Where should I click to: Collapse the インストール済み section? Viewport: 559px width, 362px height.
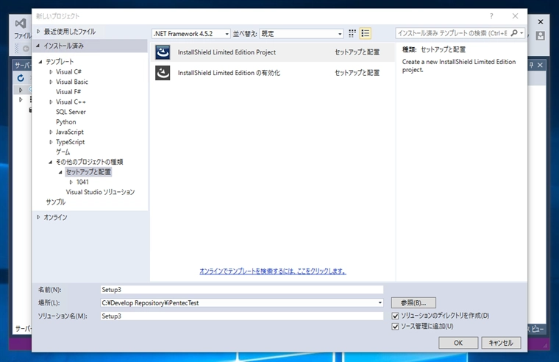tap(38, 46)
